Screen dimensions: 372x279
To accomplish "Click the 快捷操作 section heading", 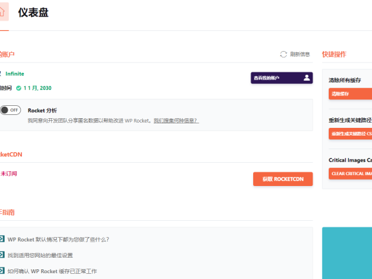I will (334, 54).
